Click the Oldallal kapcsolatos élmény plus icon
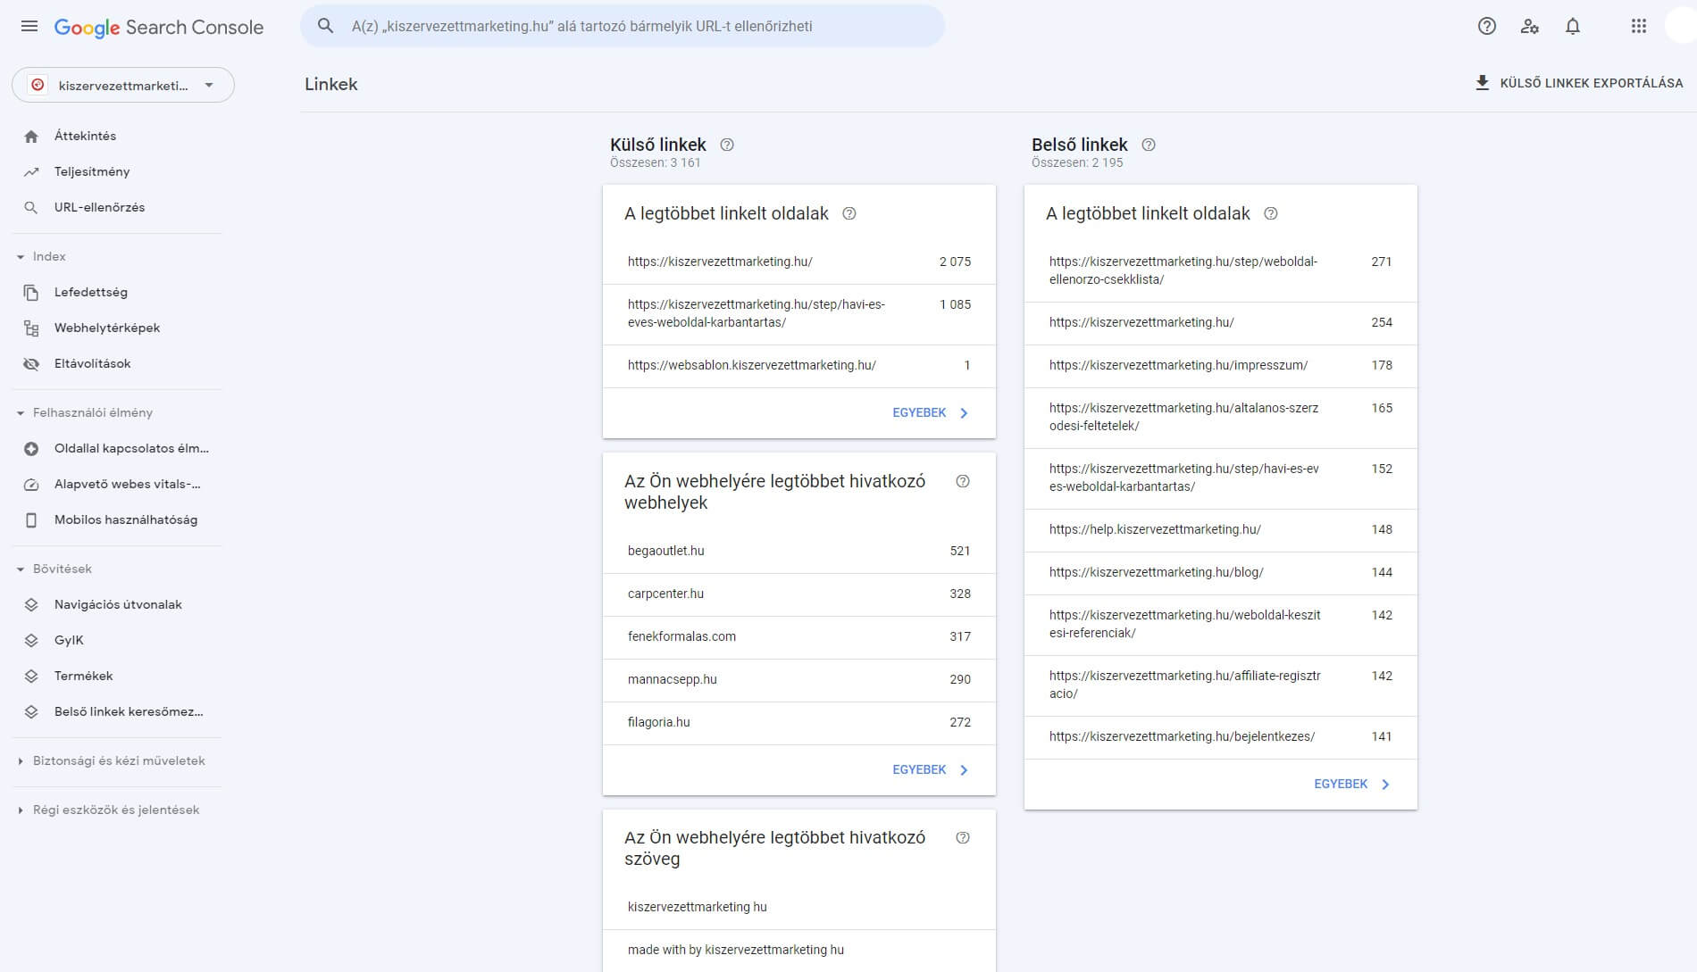The image size is (1697, 972). coord(31,449)
